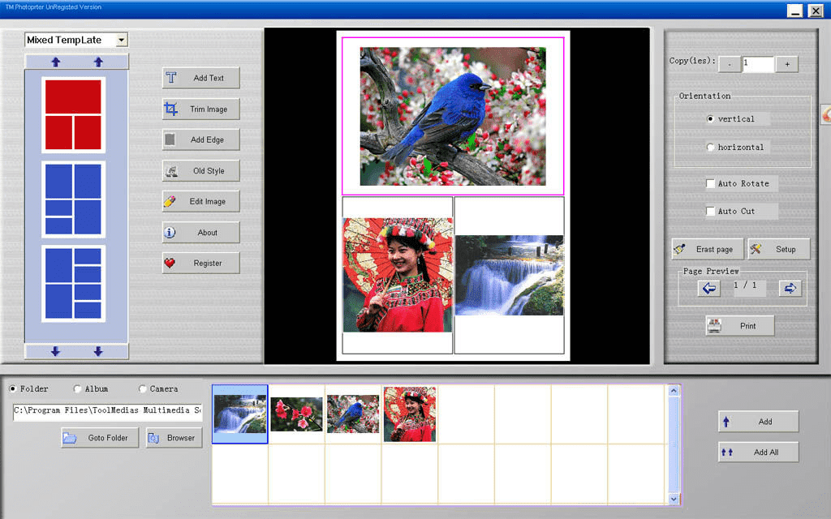Open Edit Image pencil icon
This screenshot has height=519, width=831.
coord(170,201)
